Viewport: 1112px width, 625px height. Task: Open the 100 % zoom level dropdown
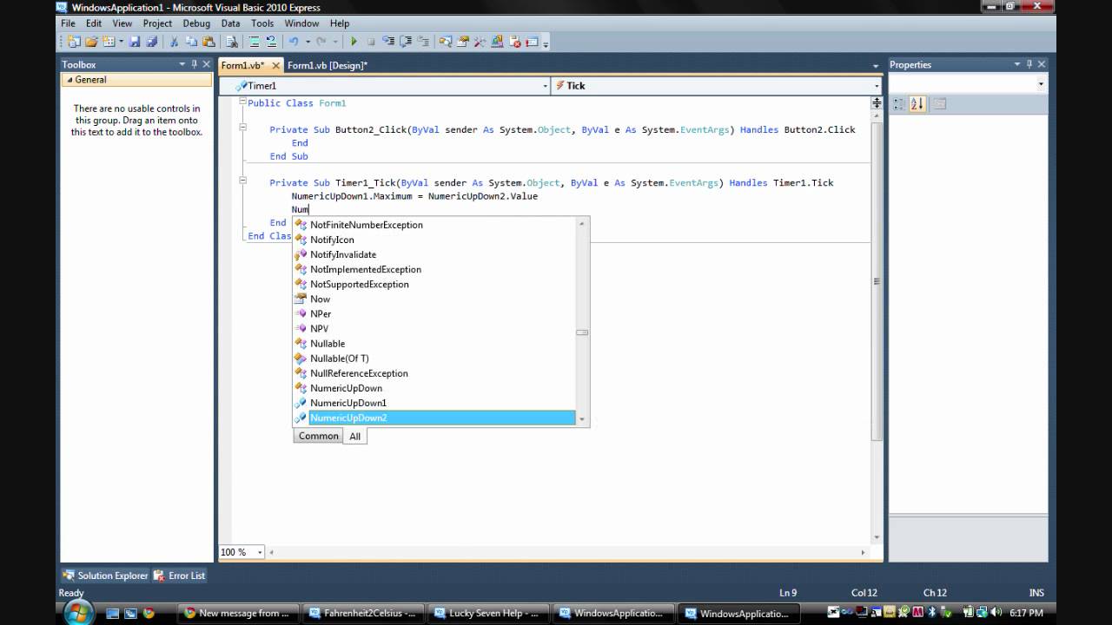pyautogui.click(x=260, y=552)
